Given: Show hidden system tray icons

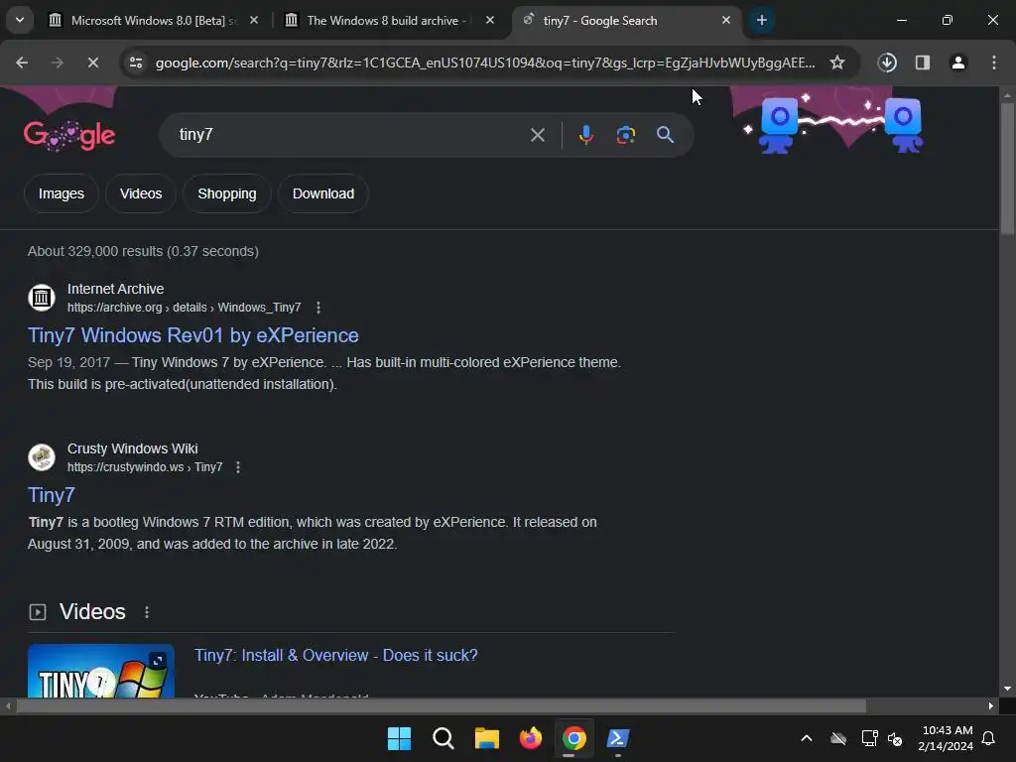Looking at the screenshot, I should click(807, 738).
